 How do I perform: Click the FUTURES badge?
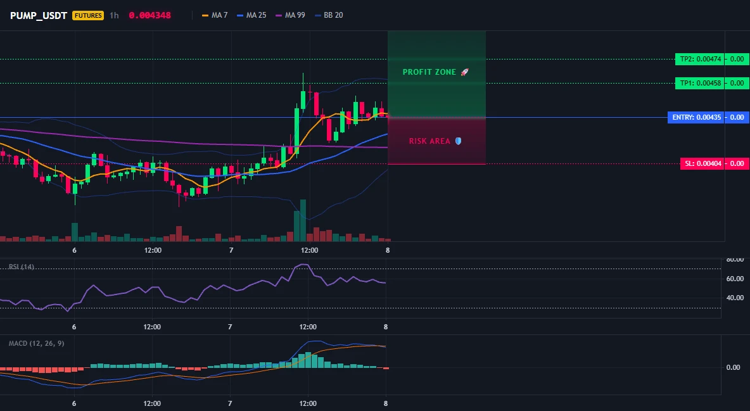(x=87, y=15)
